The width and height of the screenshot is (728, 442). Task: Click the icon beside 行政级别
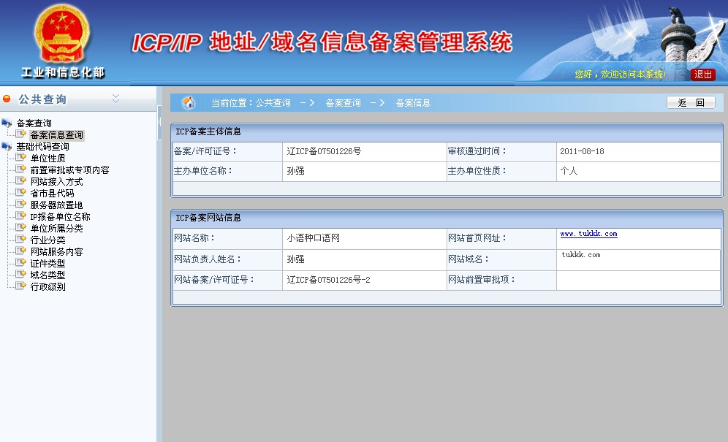tap(20, 286)
